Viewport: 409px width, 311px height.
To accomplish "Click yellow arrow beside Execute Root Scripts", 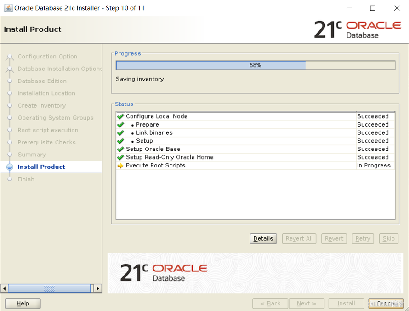I will [120, 166].
